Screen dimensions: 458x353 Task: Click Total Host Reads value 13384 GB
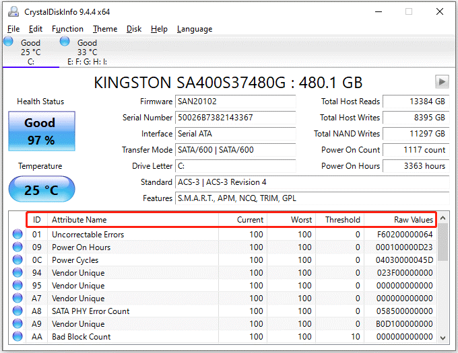pos(416,102)
